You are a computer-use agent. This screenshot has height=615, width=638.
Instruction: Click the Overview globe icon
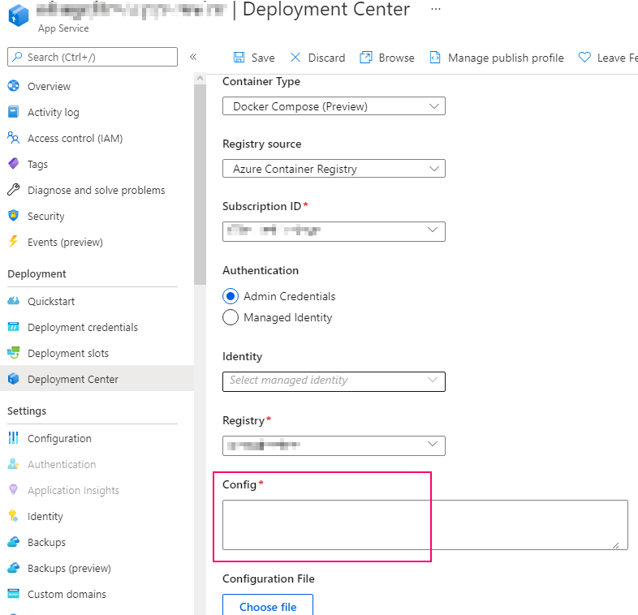[x=14, y=86]
